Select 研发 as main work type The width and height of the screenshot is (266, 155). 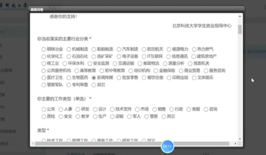tap(78, 109)
